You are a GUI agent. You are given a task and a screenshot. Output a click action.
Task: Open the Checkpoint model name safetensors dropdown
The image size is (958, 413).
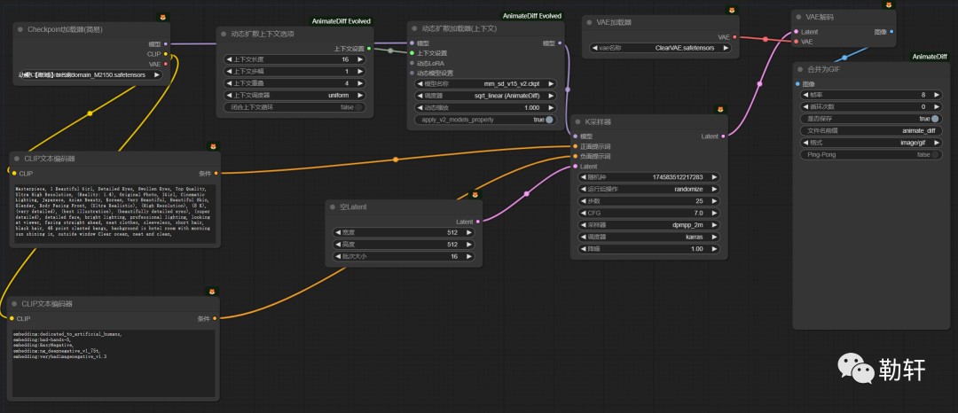(x=90, y=74)
